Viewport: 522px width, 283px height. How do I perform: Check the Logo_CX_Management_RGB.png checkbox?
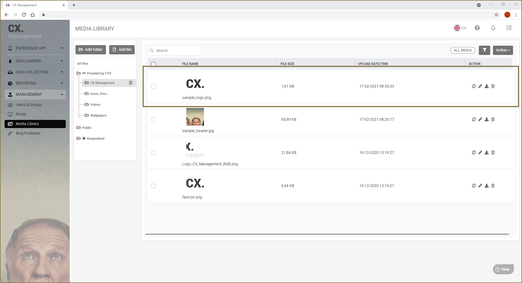pyautogui.click(x=153, y=153)
